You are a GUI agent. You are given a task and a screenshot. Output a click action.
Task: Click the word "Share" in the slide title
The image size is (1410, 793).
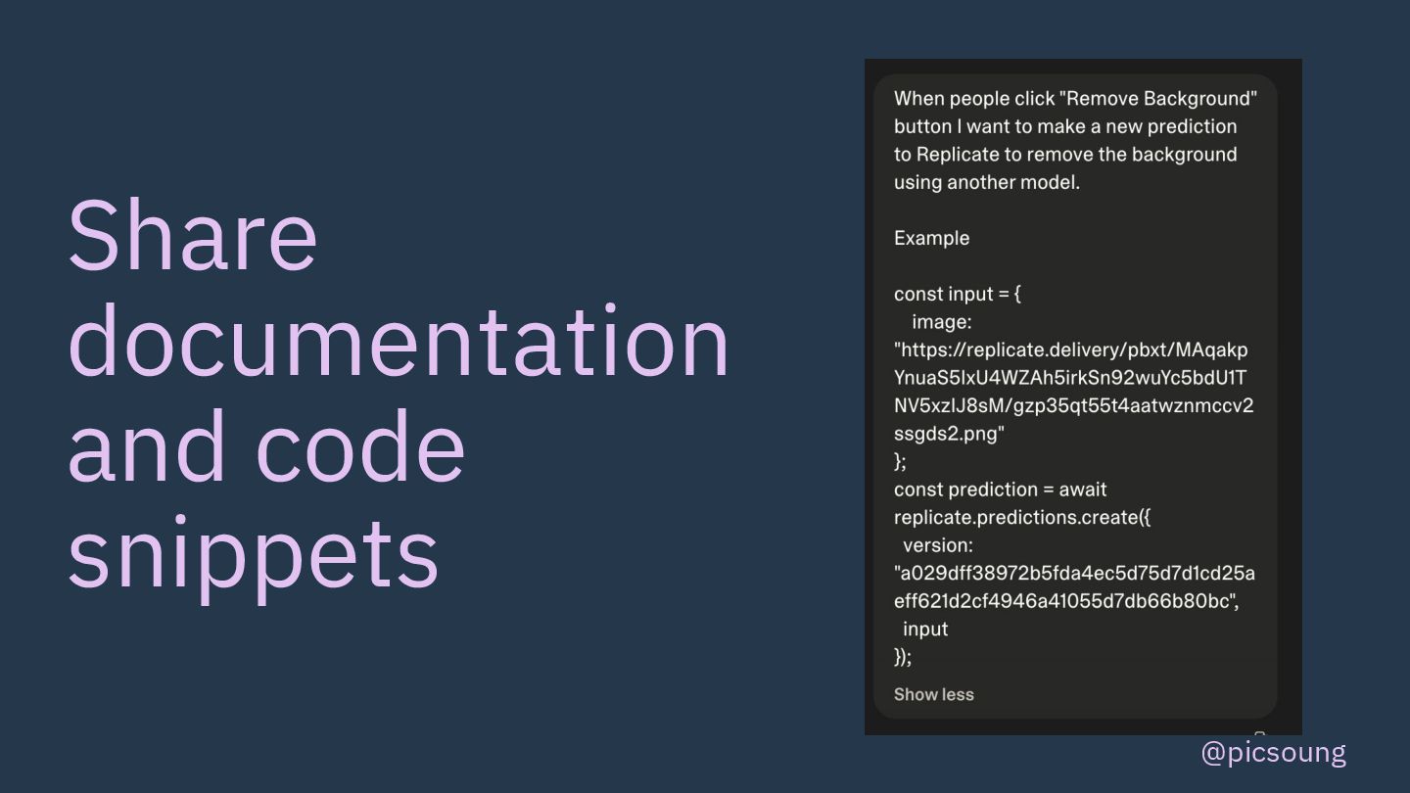(x=193, y=236)
